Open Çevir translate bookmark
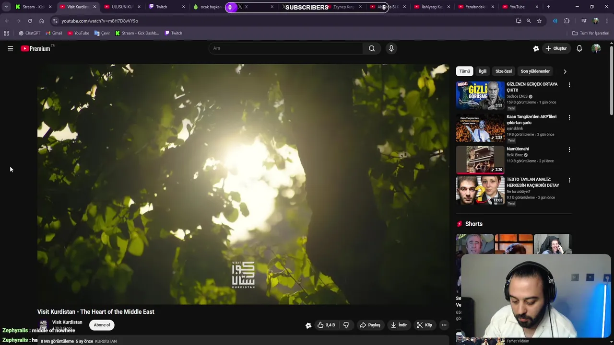 [x=102, y=33]
